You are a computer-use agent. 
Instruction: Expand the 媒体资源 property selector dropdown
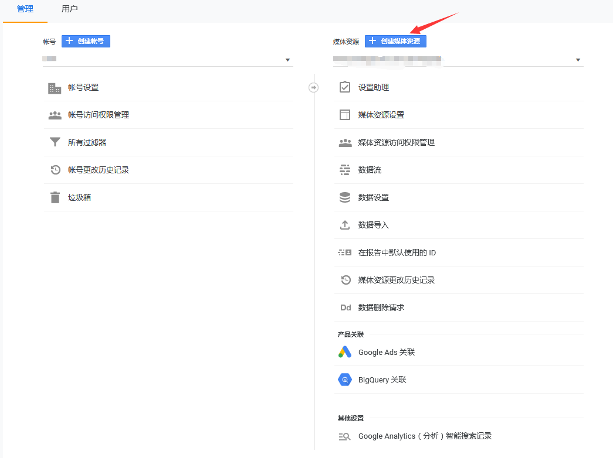[x=578, y=60]
